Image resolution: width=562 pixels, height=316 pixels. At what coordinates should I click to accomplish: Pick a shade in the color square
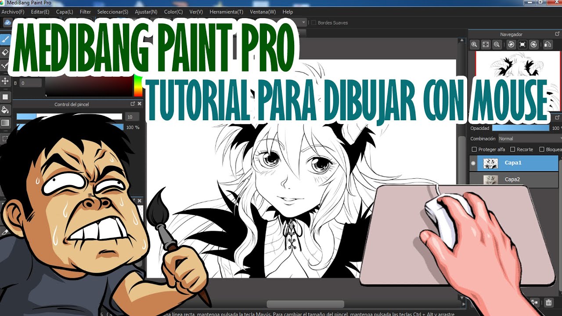(89, 86)
